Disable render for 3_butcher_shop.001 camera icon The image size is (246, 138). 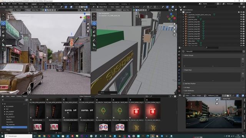244,22
